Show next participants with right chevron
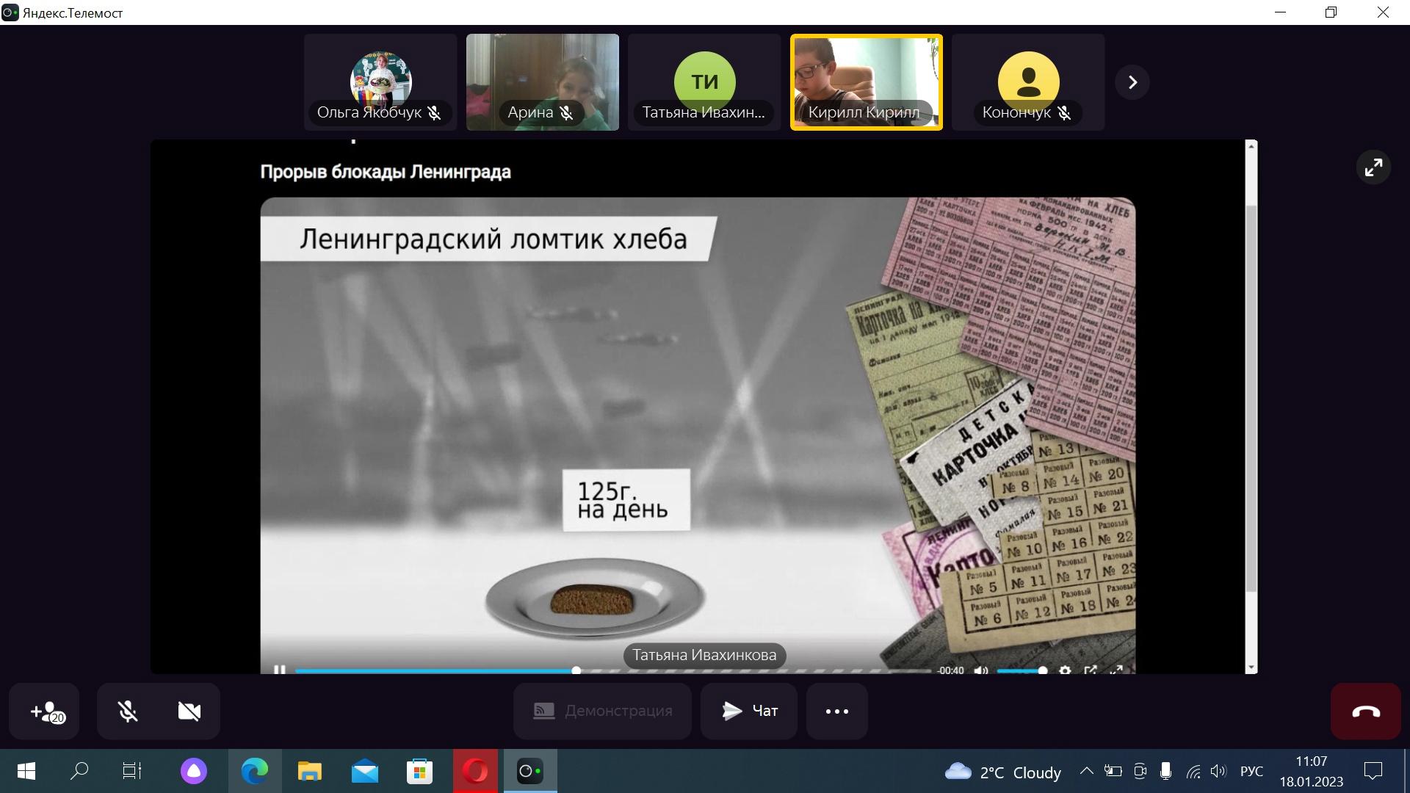Image resolution: width=1410 pixels, height=793 pixels. [x=1132, y=82]
